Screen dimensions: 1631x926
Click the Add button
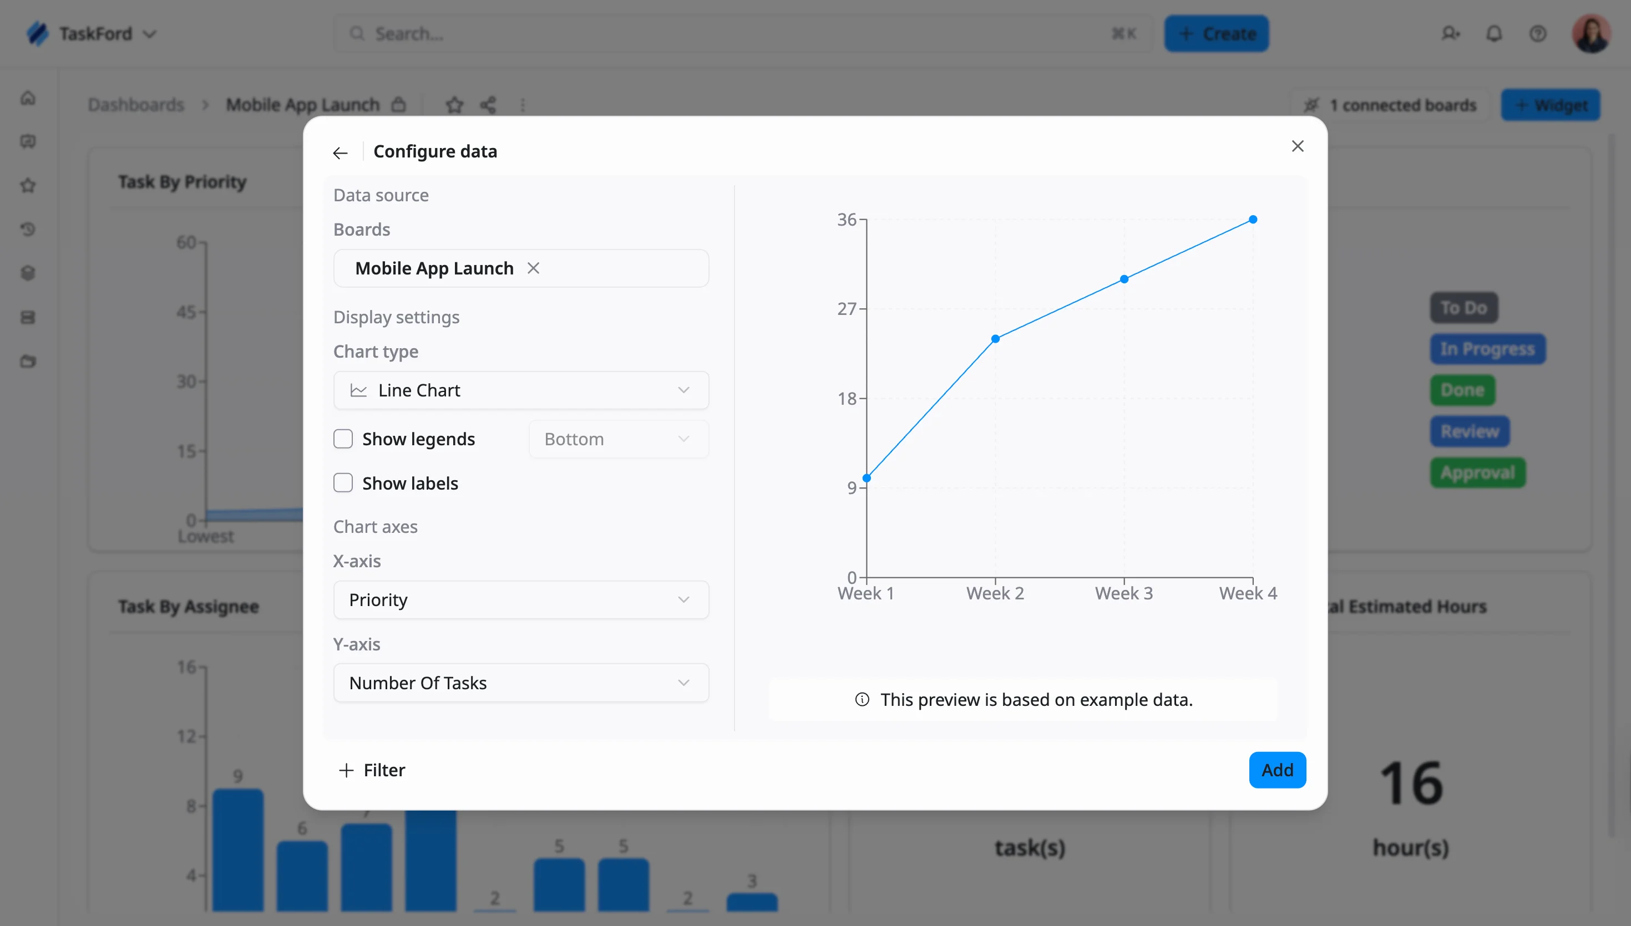[1277, 770]
